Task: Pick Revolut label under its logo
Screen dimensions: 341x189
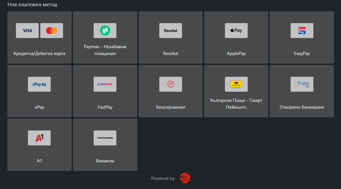Action: coord(170,54)
